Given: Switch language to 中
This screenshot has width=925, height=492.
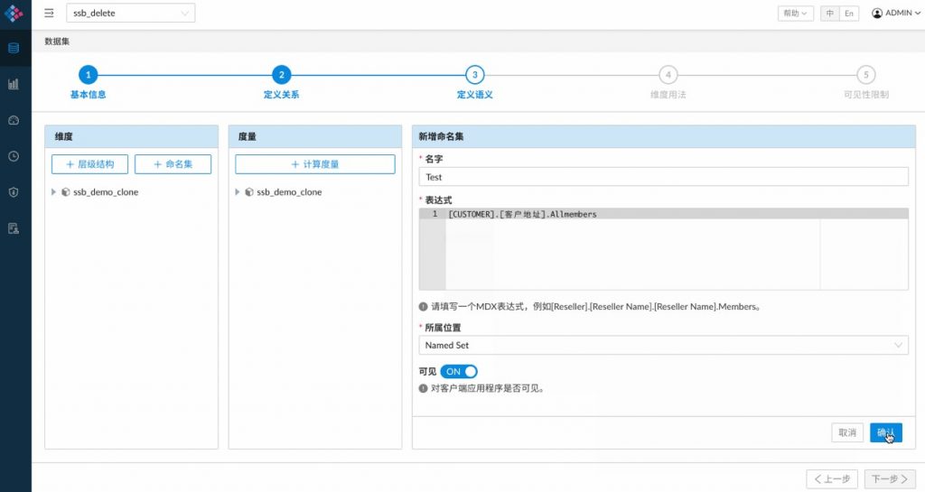Looking at the screenshot, I should [830, 14].
